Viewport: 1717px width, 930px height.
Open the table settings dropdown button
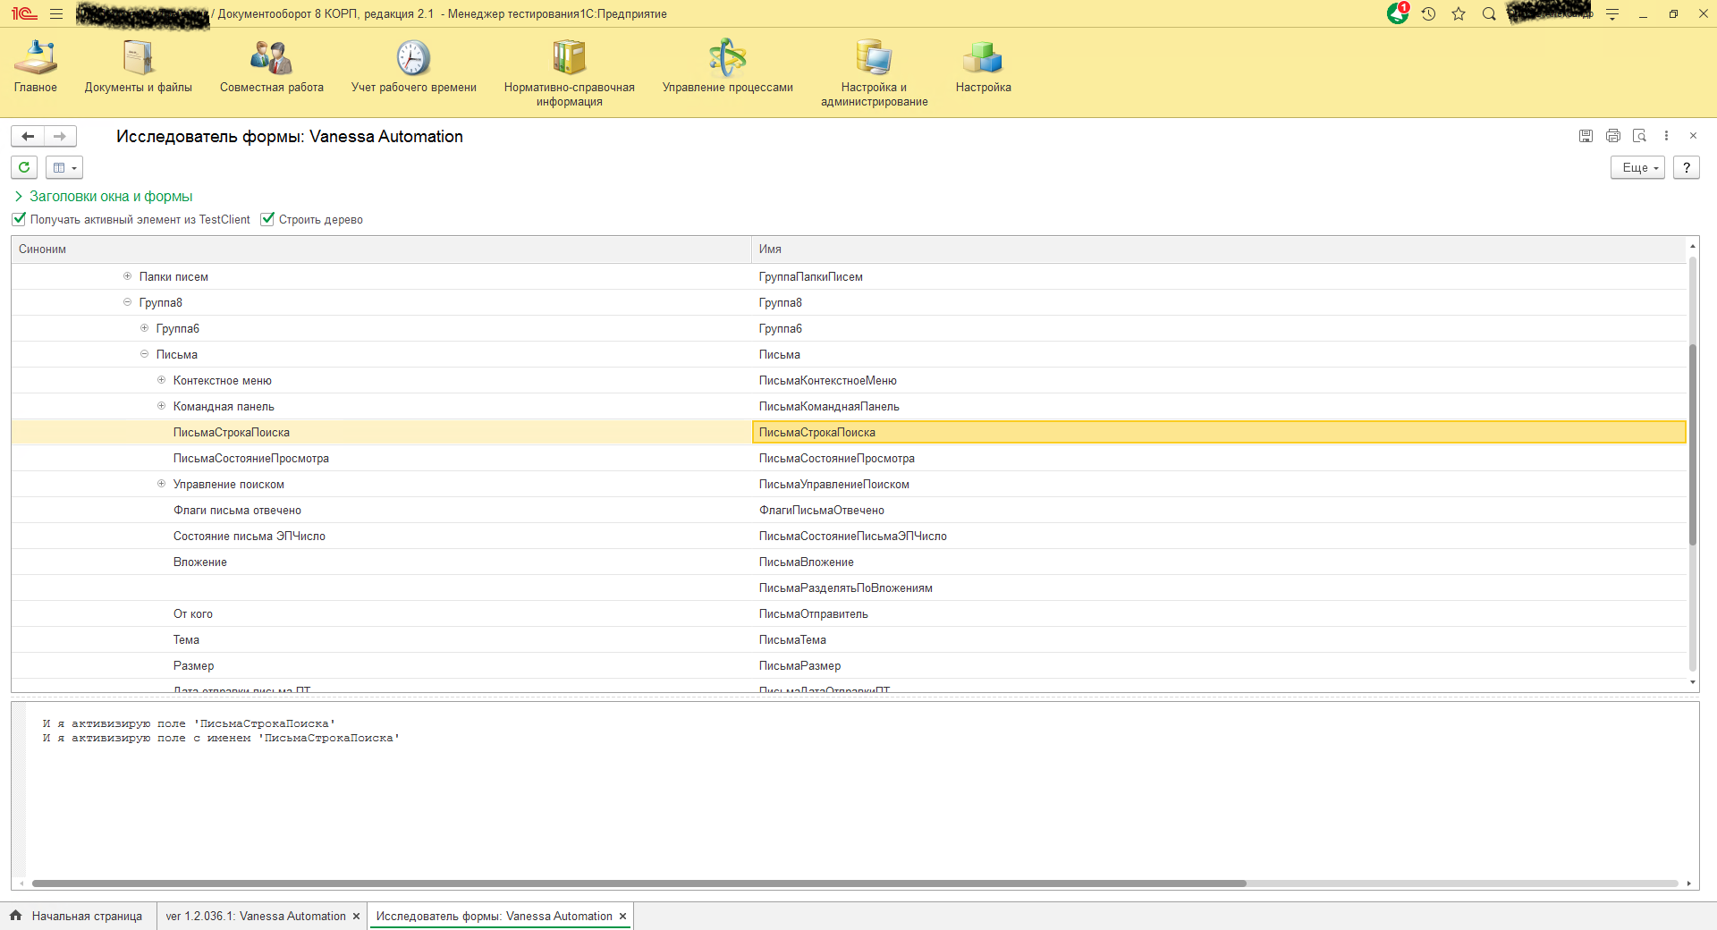(x=64, y=167)
